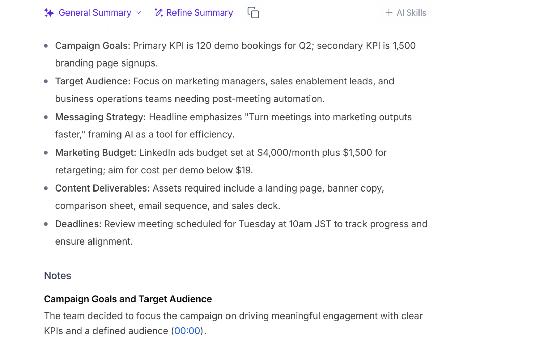540x356 pixels.
Task: Click the Notes section heading
Action: 57,276
